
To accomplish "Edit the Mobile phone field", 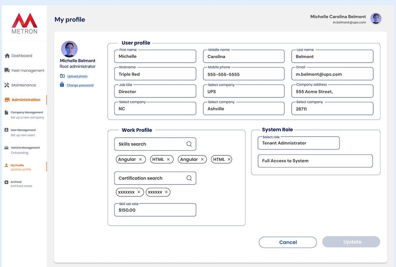I will click(244, 74).
